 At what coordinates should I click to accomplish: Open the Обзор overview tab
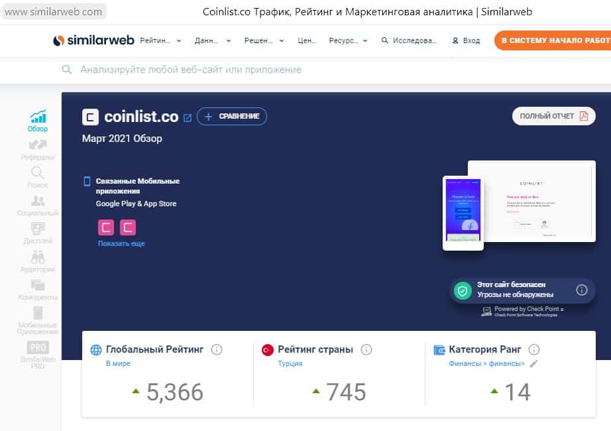38,120
